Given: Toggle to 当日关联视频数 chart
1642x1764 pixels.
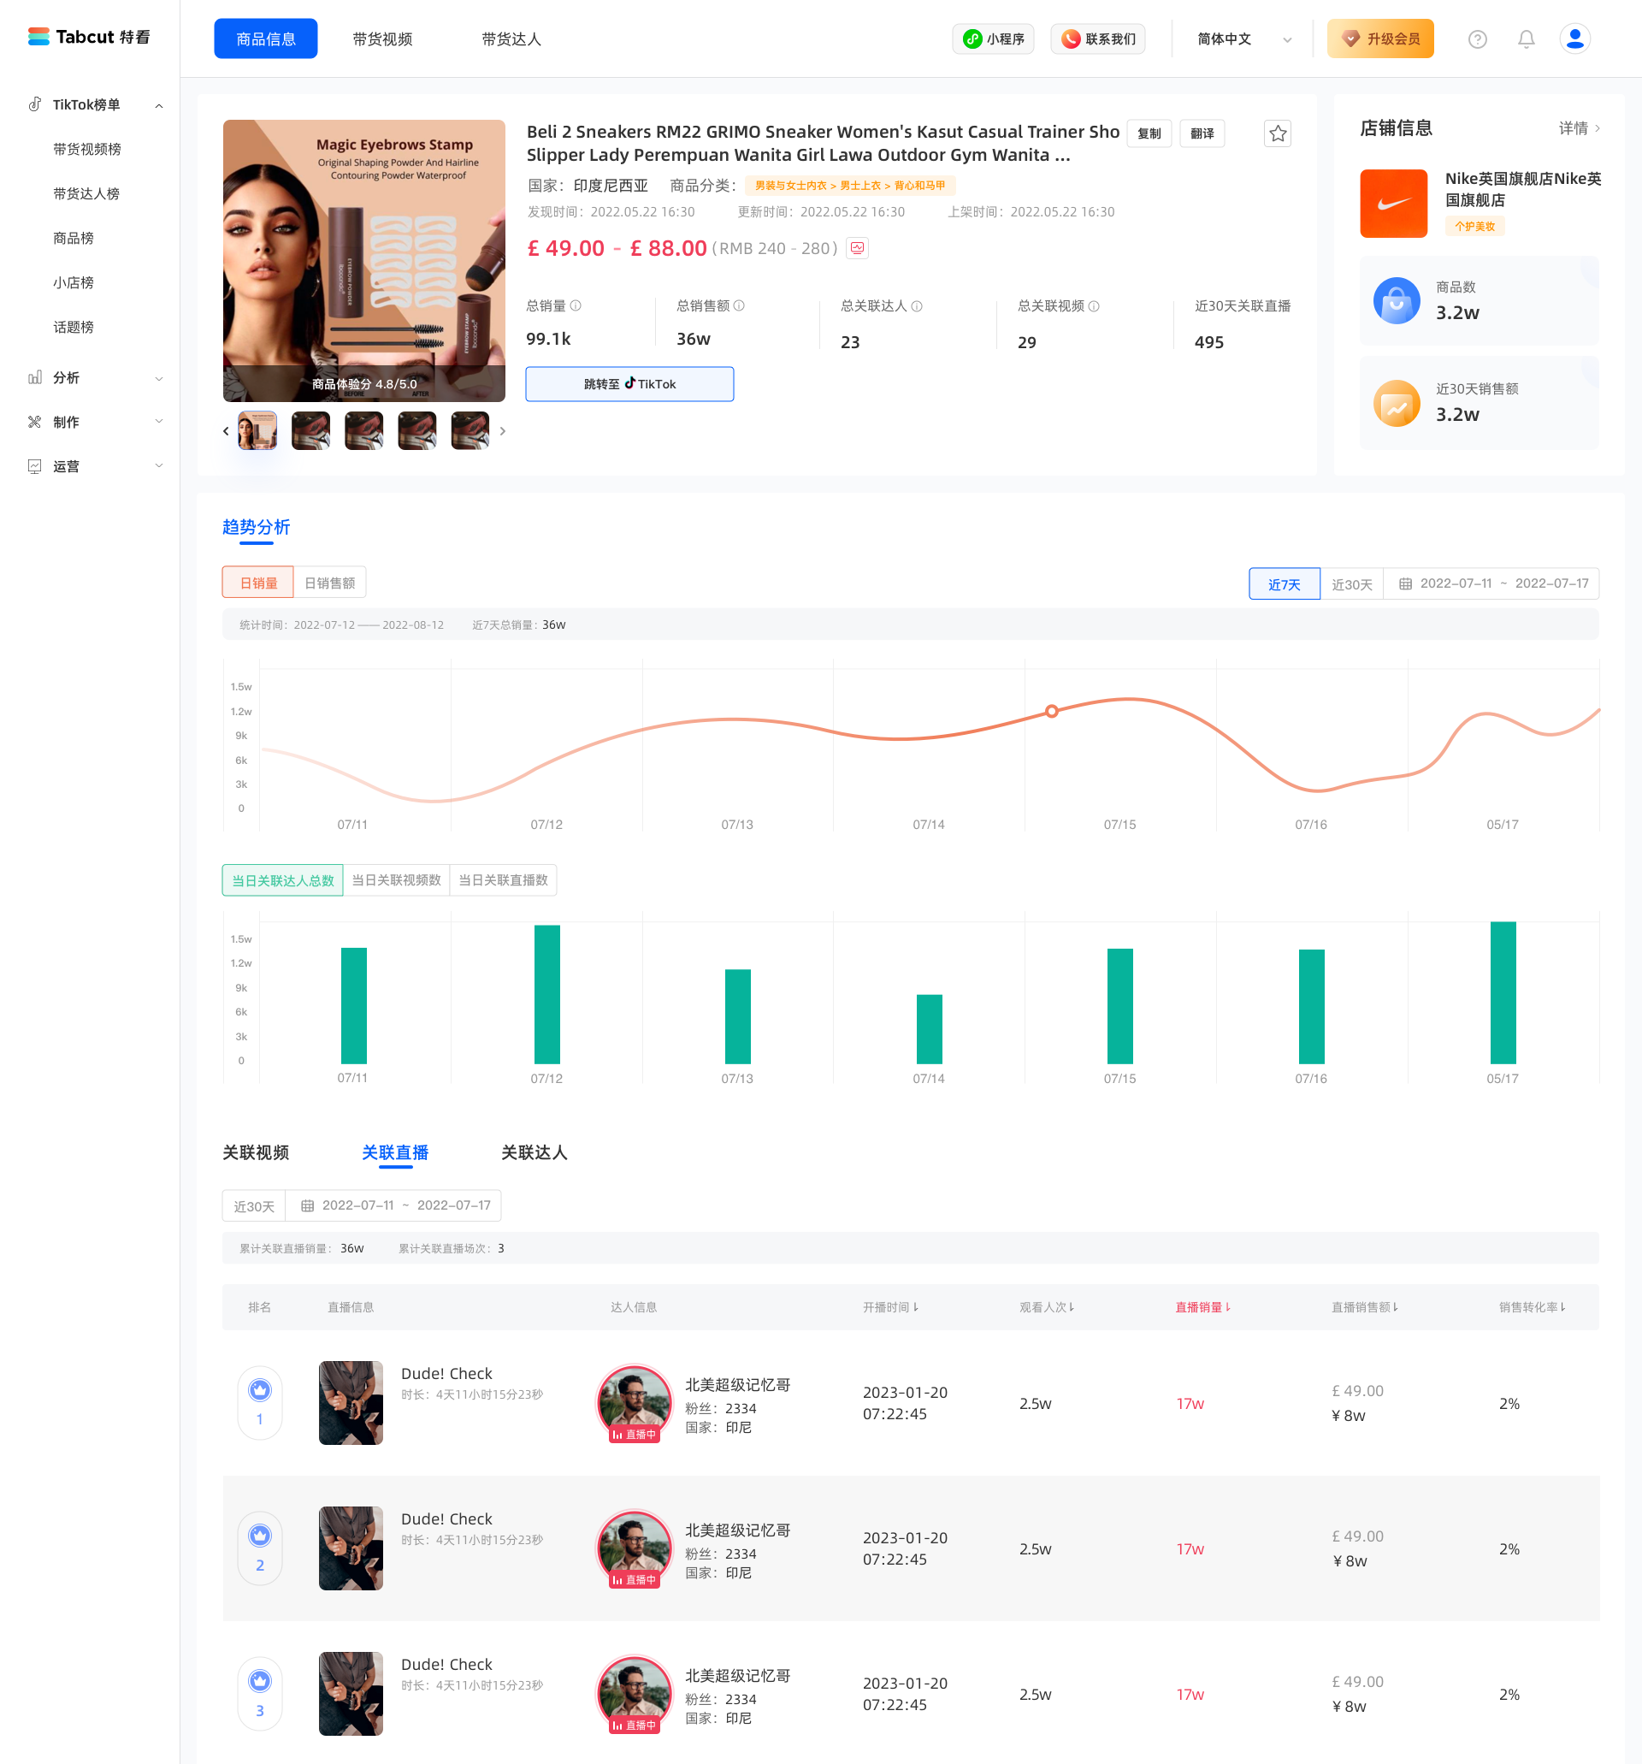Looking at the screenshot, I should tap(396, 880).
